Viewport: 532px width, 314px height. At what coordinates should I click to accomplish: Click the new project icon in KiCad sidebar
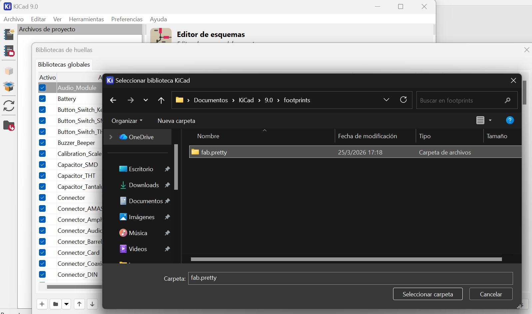(9, 34)
